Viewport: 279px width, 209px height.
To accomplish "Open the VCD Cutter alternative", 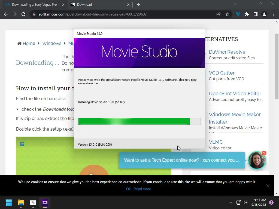I will 222,73.
